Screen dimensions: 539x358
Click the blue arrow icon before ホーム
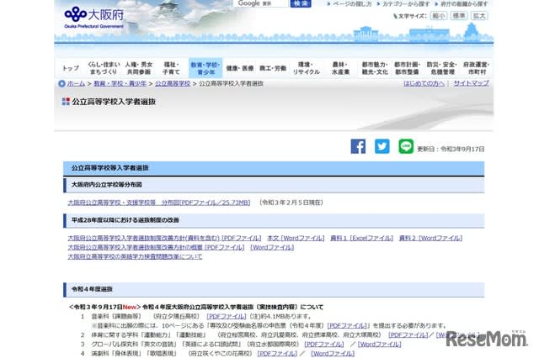pyautogui.click(x=61, y=83)
